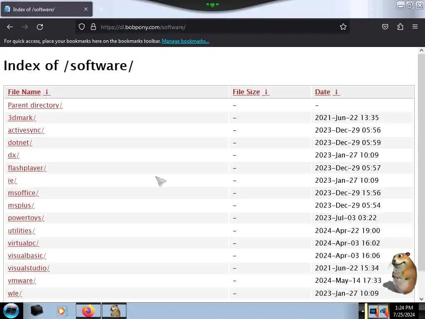
Task: Open the visualstudio folder
Action: pos(29,268)
